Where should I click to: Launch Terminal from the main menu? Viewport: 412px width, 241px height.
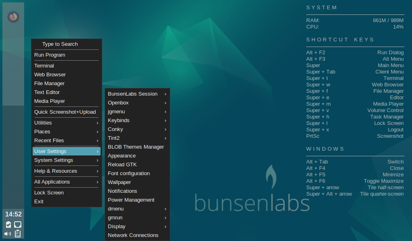(x=66, y=66)
